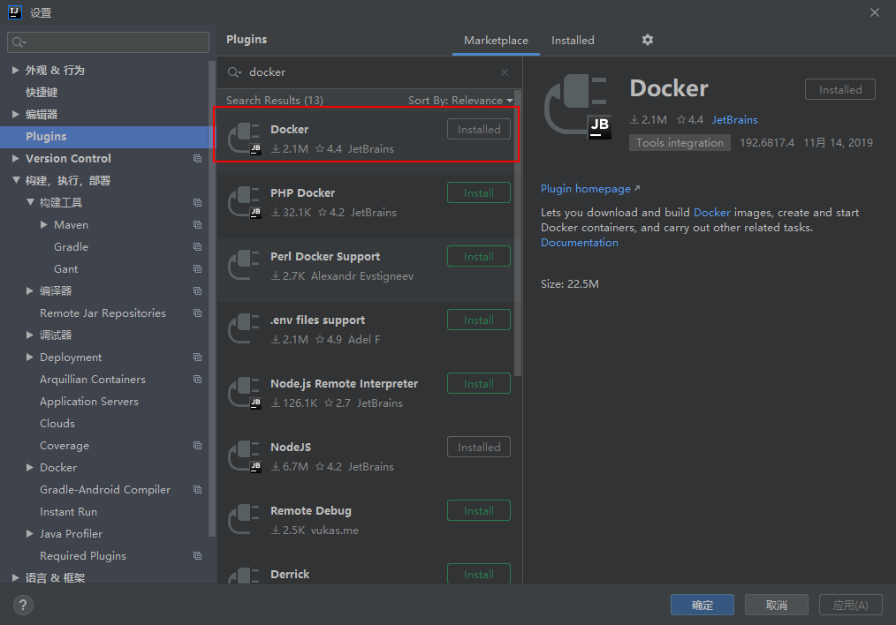Image resolution: width=896 pixels, height=625 pixels.
Task: Switch to the Installed tab
Action: (x=573, y=41)
